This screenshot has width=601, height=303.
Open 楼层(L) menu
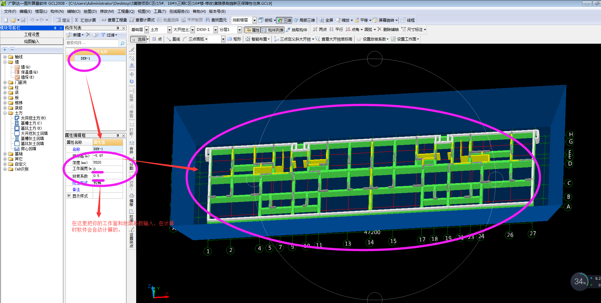coord(41,11)
